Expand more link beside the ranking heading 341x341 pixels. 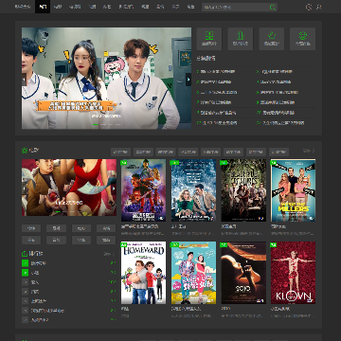pyautogui.click(x=109, y=254)
